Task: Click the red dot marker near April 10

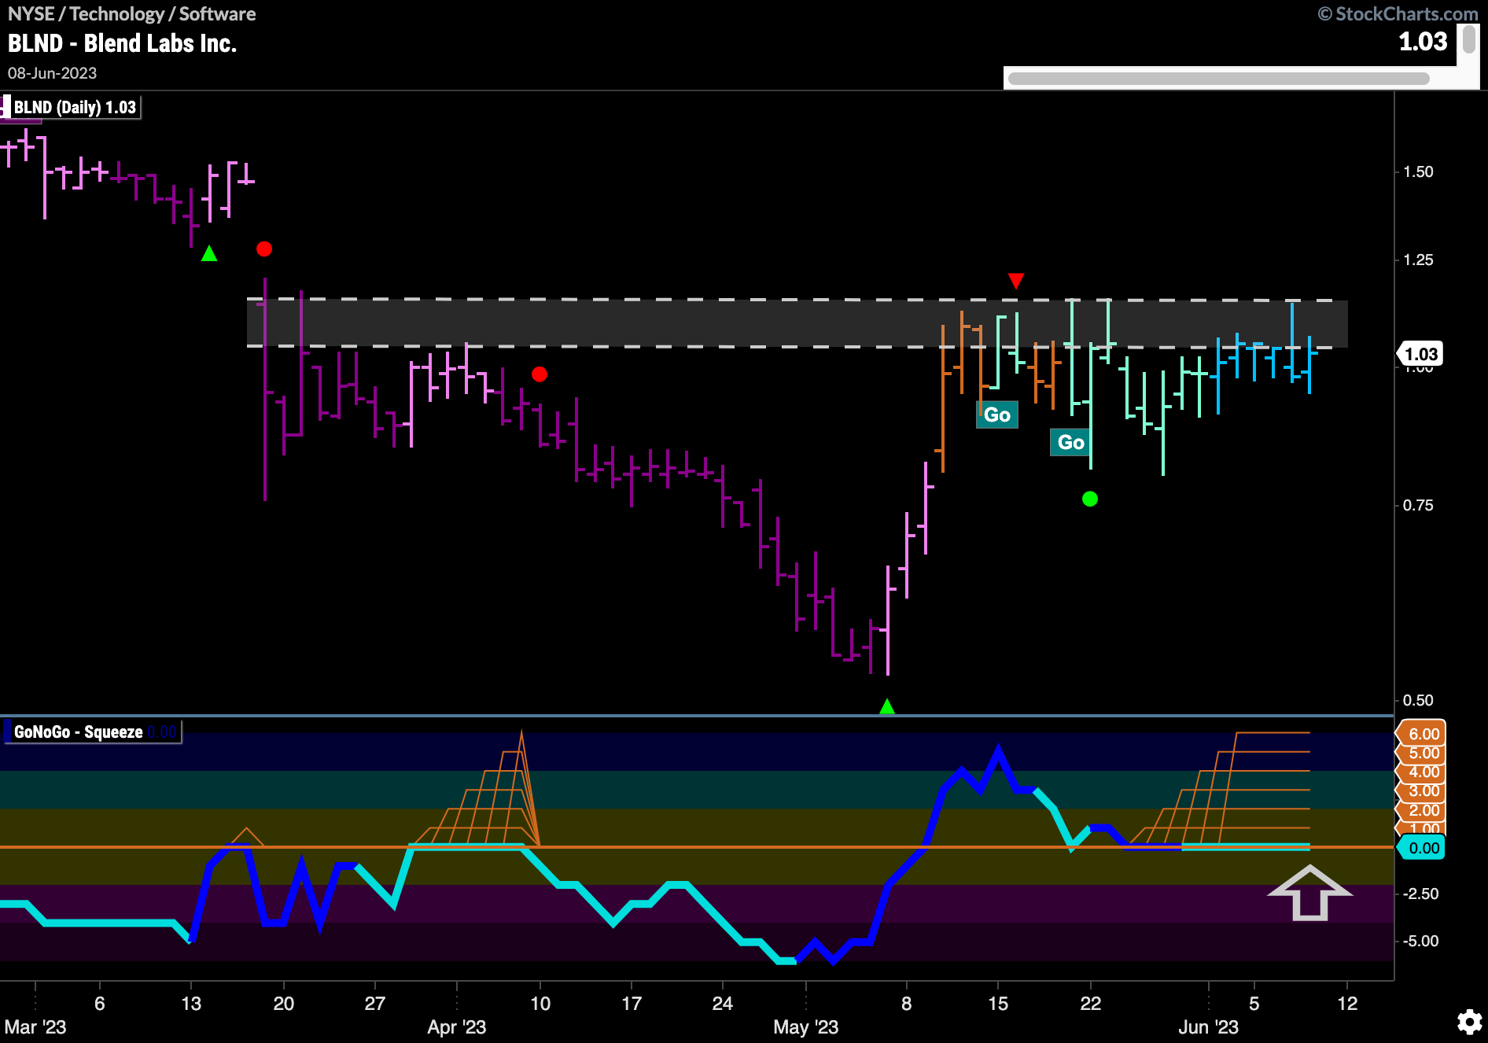Action: tap(540, 374)
